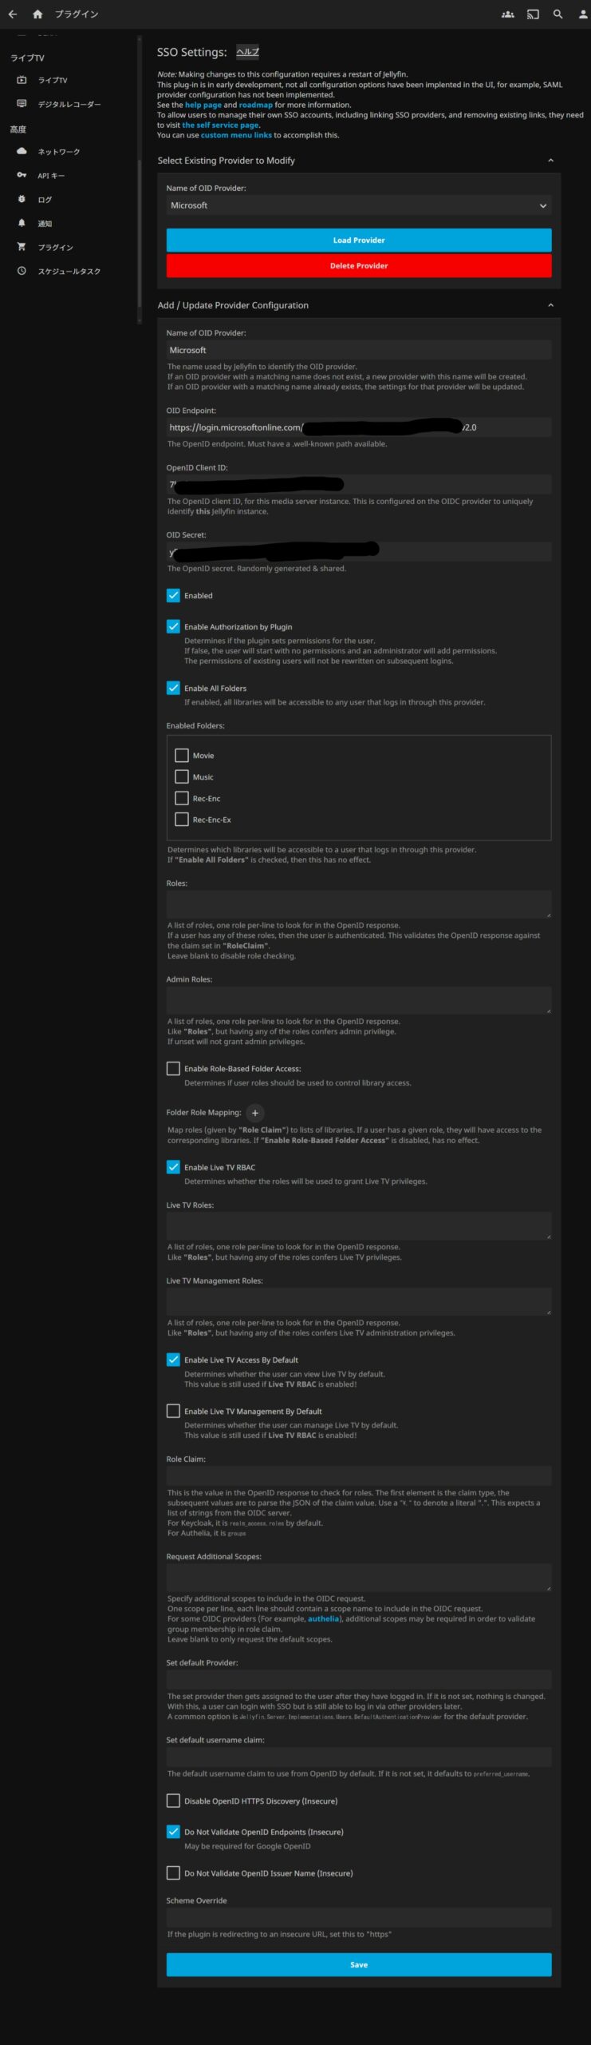Screen dimensions: 591x2045
Task: Focus the OID Endpoint field
Action: click(x=359, y=427)
